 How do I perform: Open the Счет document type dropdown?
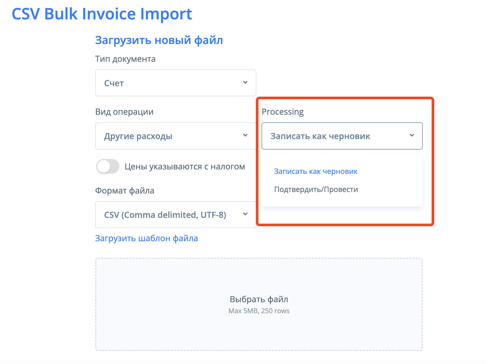coord(175,83)
